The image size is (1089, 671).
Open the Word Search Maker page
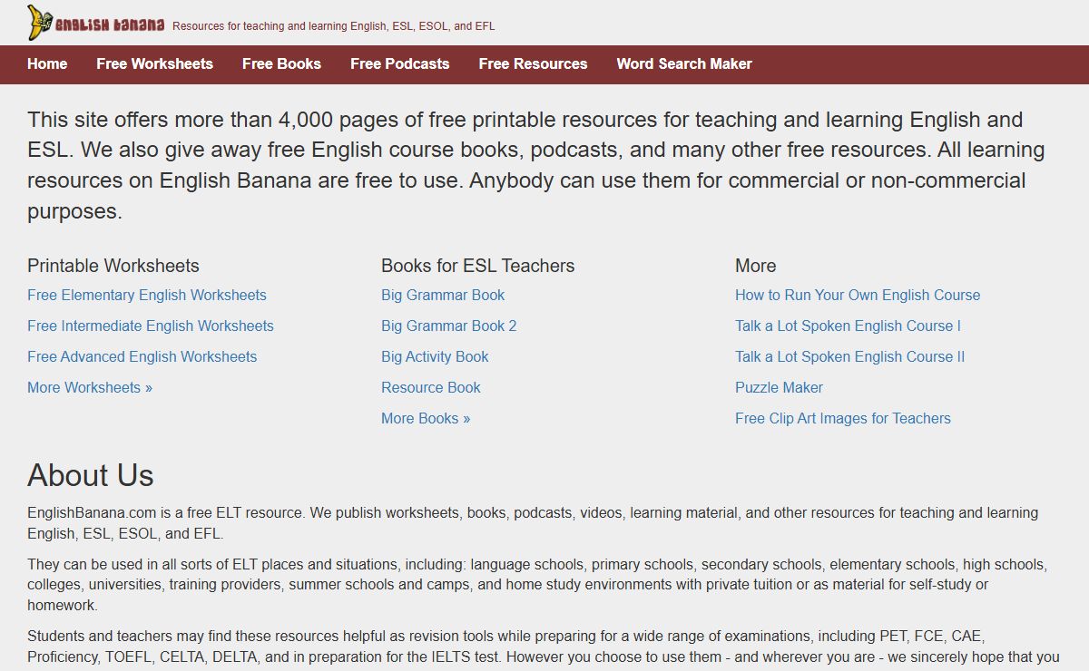[x=684, y=63]
